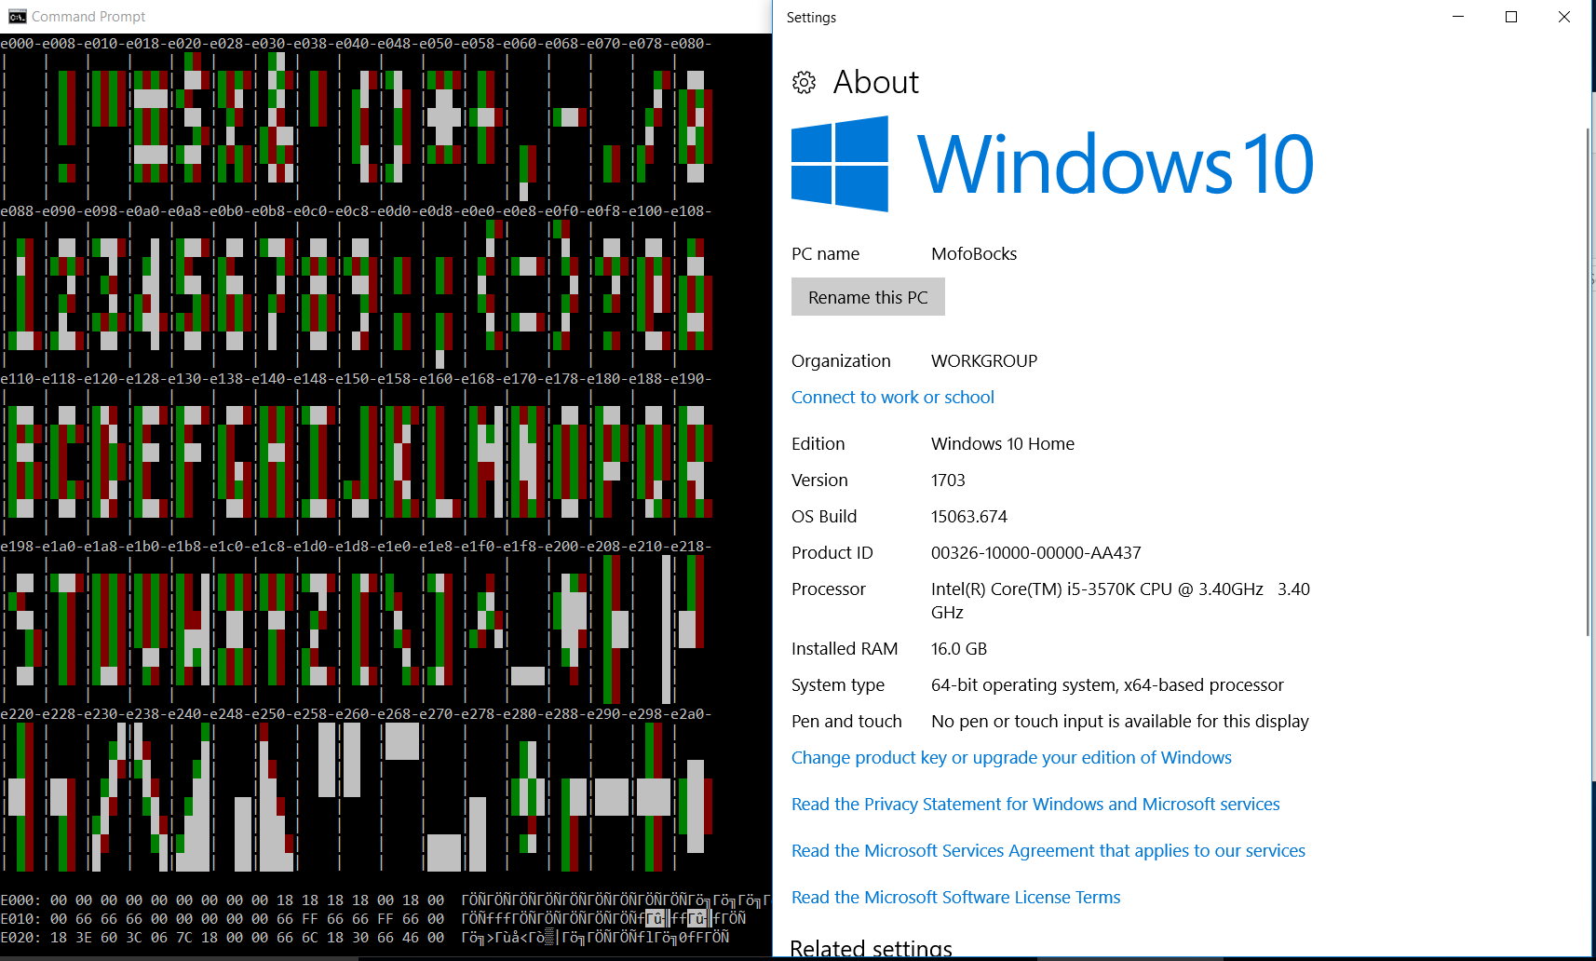
Task: Click the Command Prompt window title
Action: tap(88, 17)
